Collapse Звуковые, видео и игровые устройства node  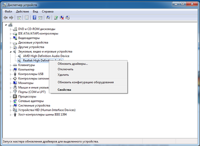tap(11, 51)
